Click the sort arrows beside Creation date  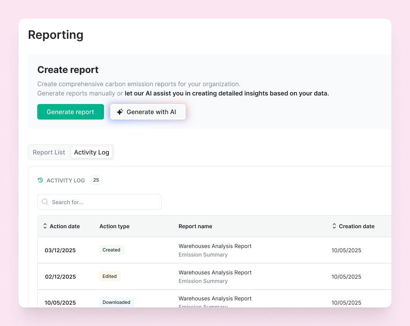[x=334, y=226]
